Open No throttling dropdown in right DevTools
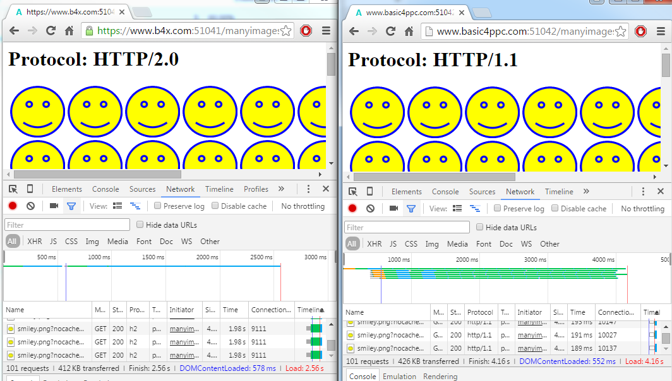The image size is (672, 381). 642,209
